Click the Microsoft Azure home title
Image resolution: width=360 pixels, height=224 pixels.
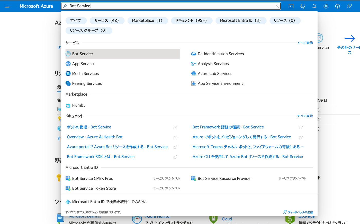36,6
